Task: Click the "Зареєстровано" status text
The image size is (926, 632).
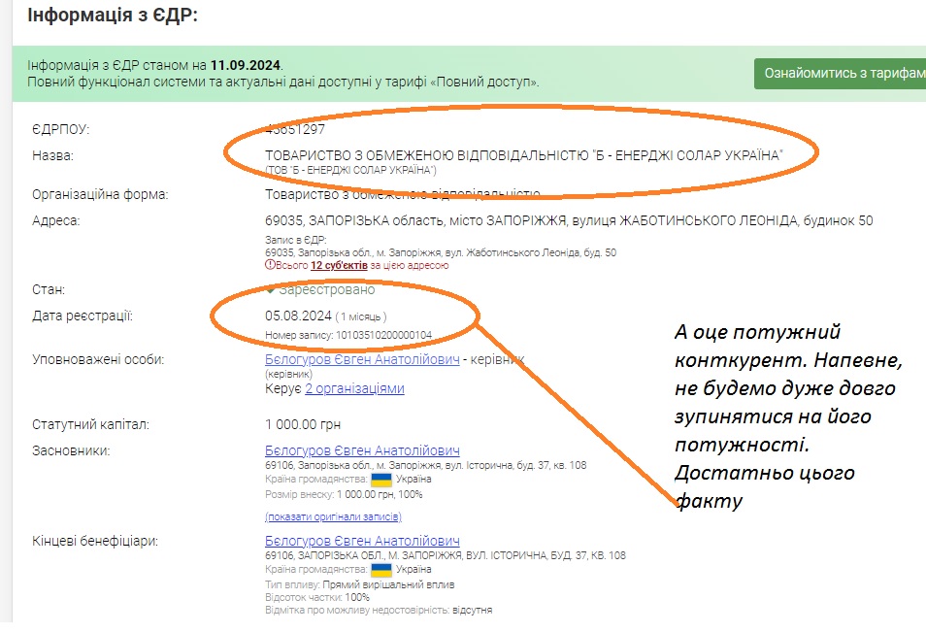Action: [x=326, y=289]
